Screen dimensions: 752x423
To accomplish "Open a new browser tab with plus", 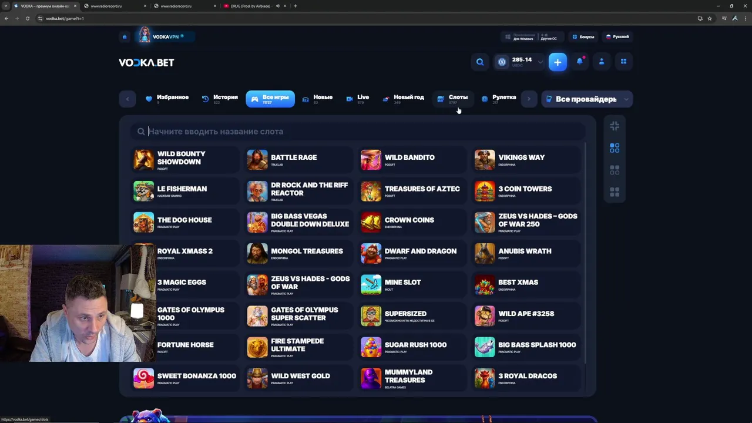I will click(295, 6).
